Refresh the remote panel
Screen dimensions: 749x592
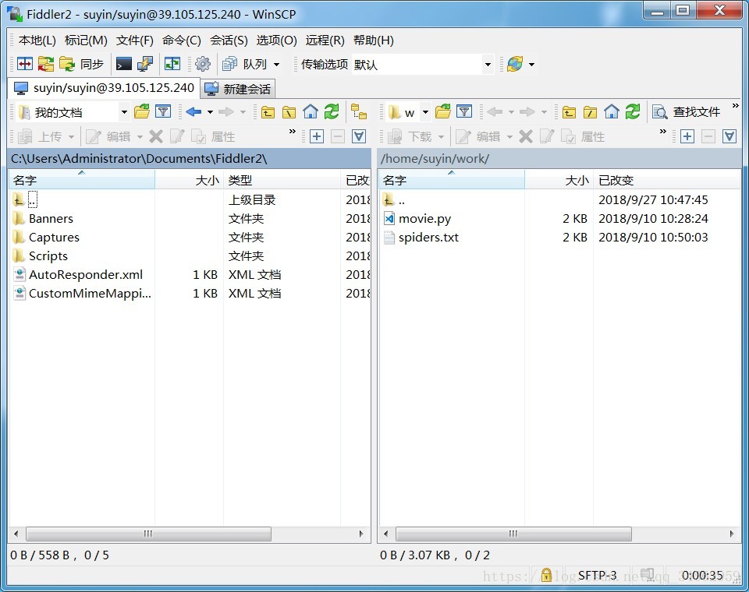633,111
